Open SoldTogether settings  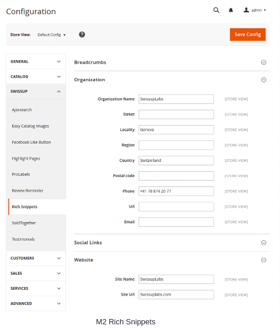[x=24, y=223]
